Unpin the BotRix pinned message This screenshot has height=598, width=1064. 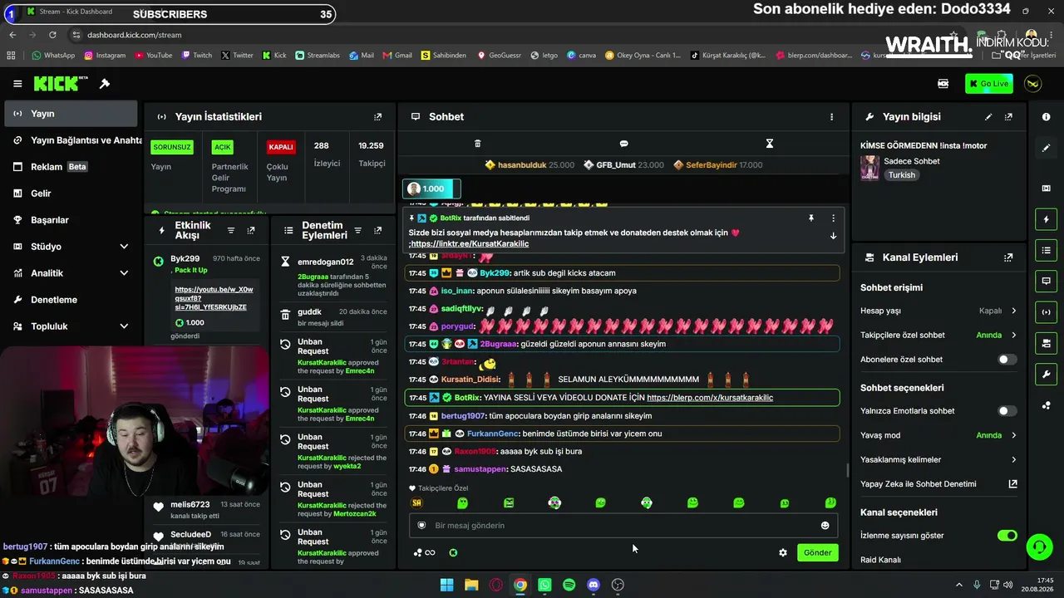point(810,218)
